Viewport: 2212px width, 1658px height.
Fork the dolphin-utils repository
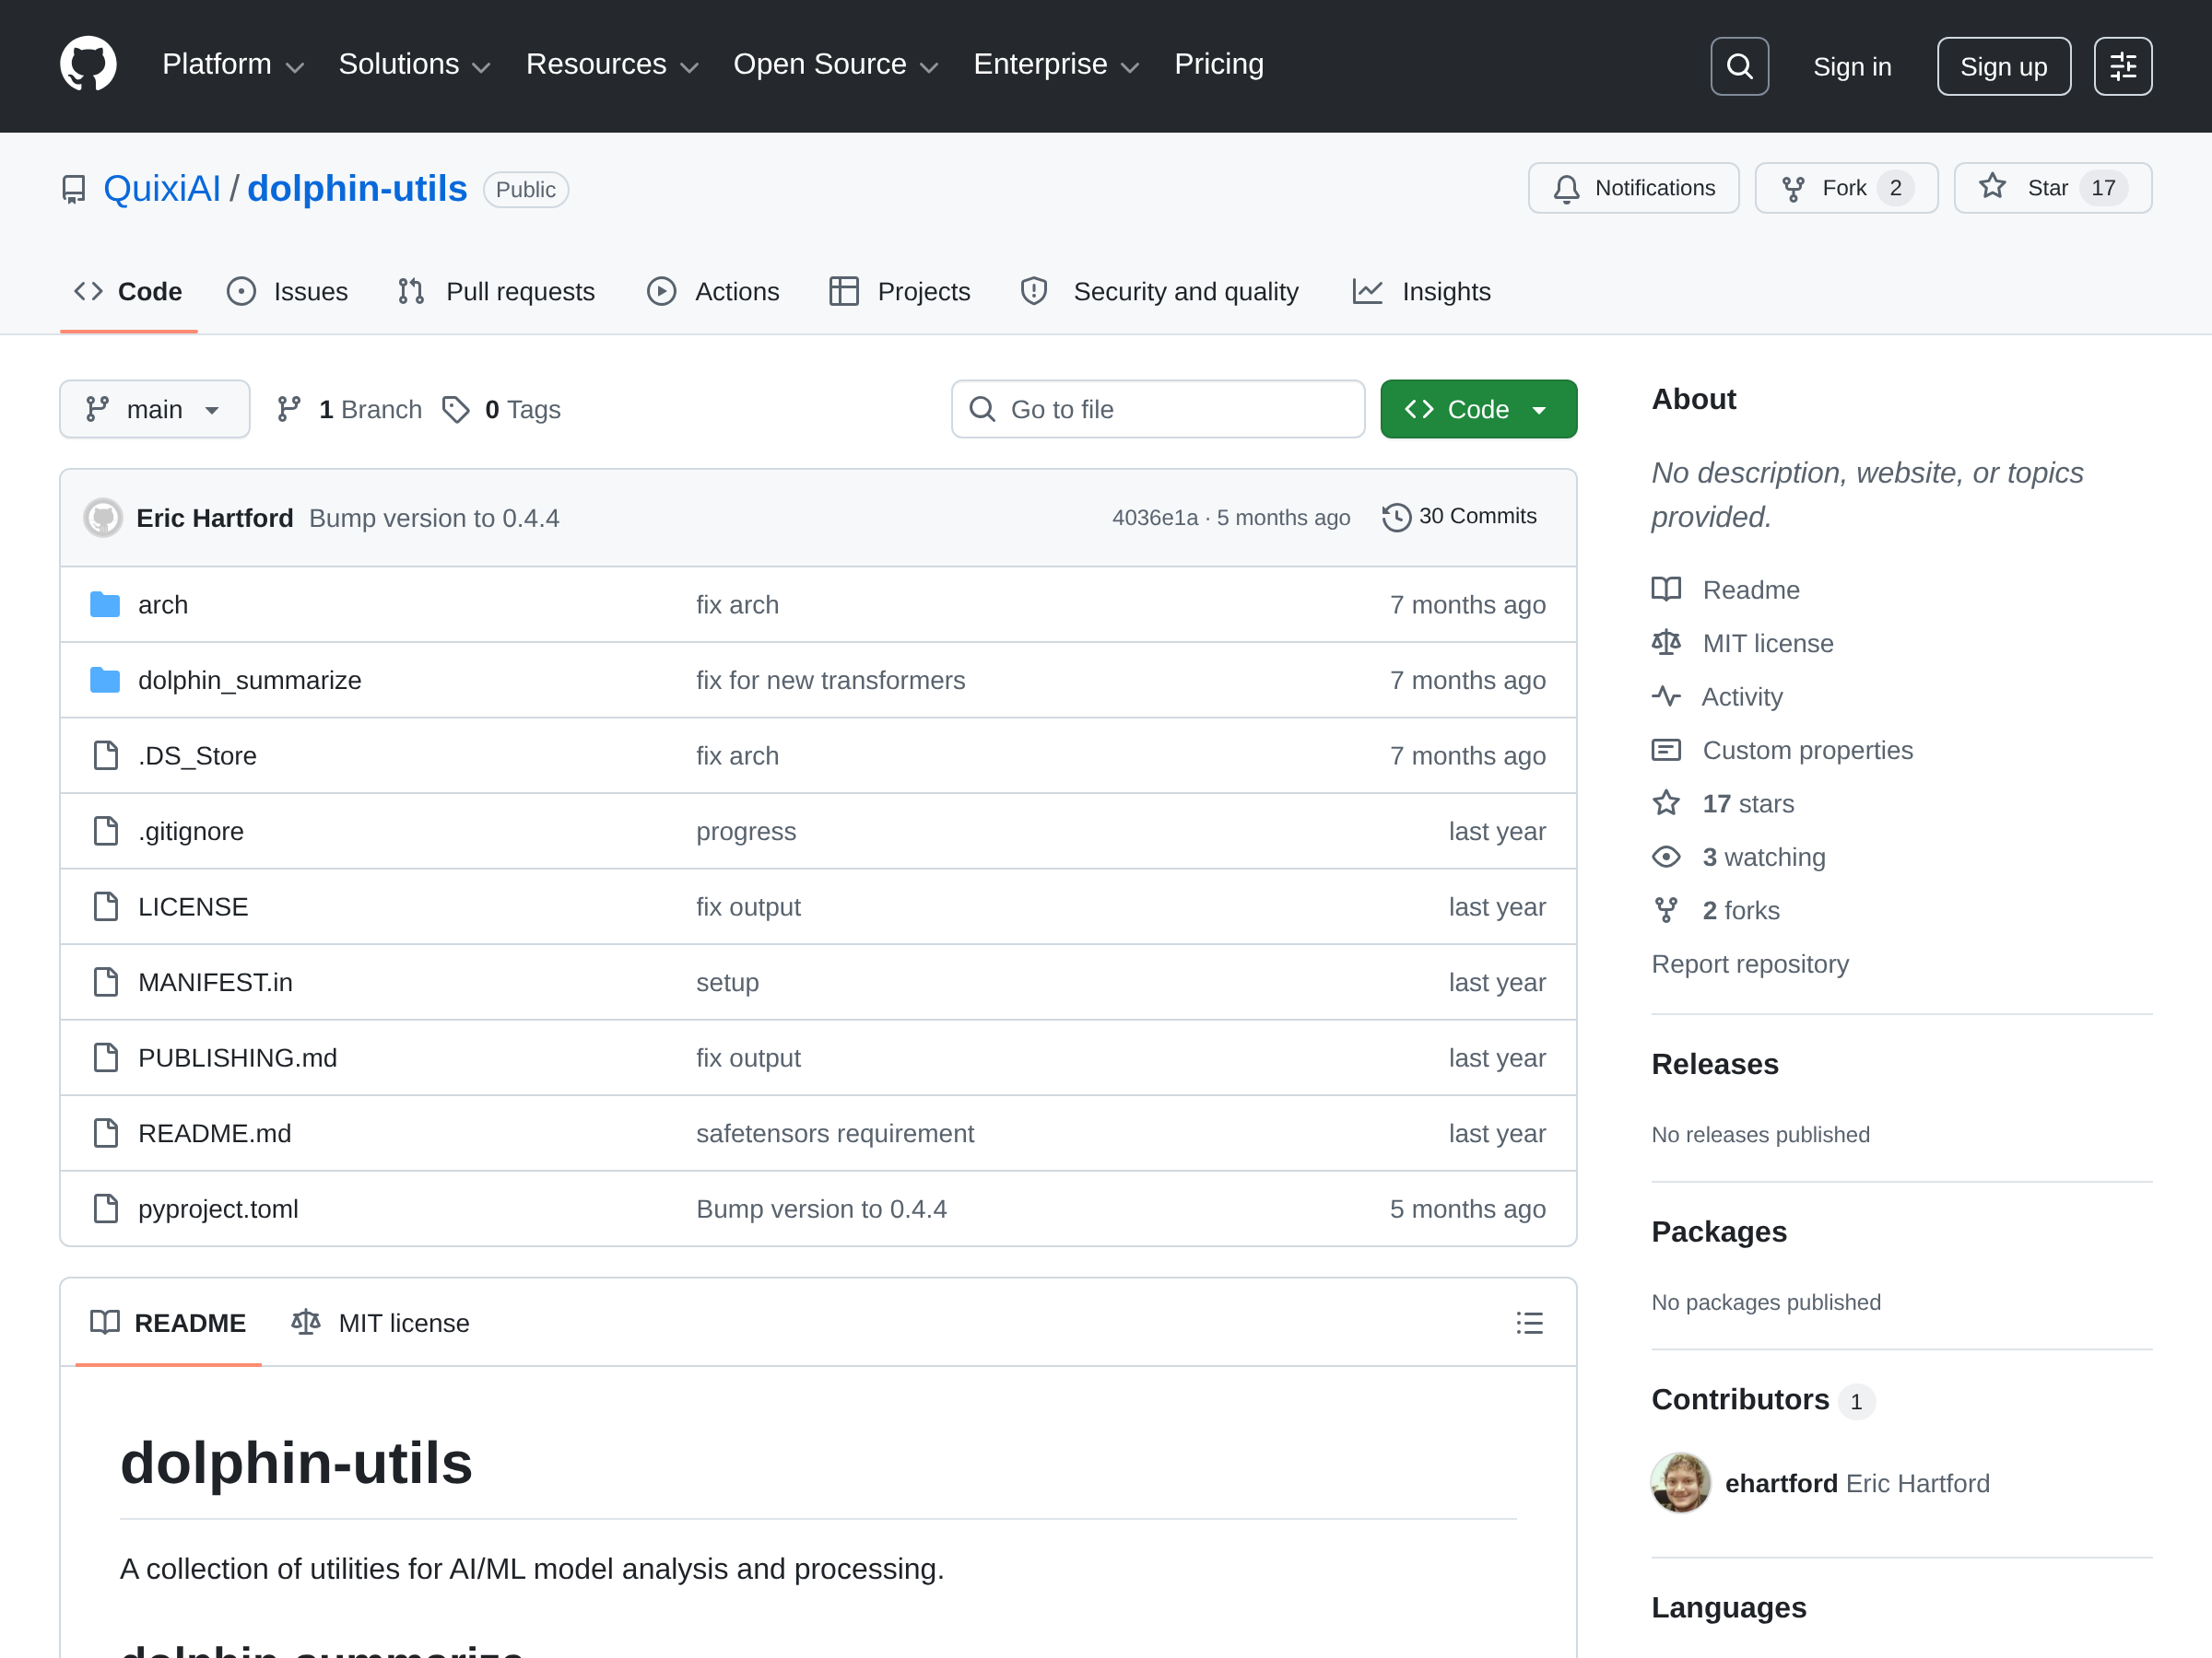coord(1846,188)
